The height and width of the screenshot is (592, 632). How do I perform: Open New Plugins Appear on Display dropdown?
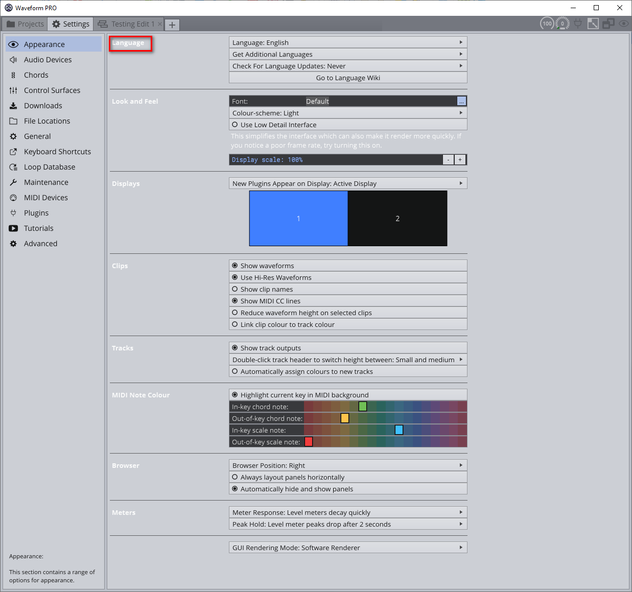pyautogui.click(x=348, y=183)
